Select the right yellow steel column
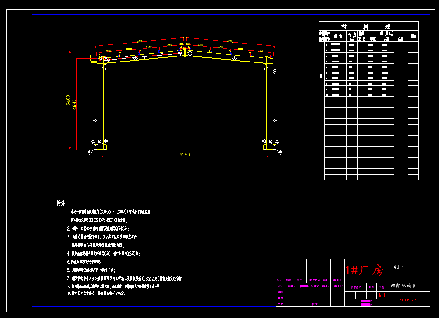This screenshot has width=439, height=318. click(270, 102)
